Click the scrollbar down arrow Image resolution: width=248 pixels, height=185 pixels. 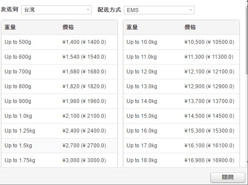247,162
